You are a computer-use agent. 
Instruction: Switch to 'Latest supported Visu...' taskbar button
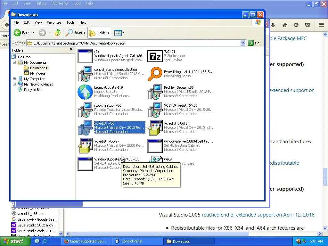click(86, 241)
